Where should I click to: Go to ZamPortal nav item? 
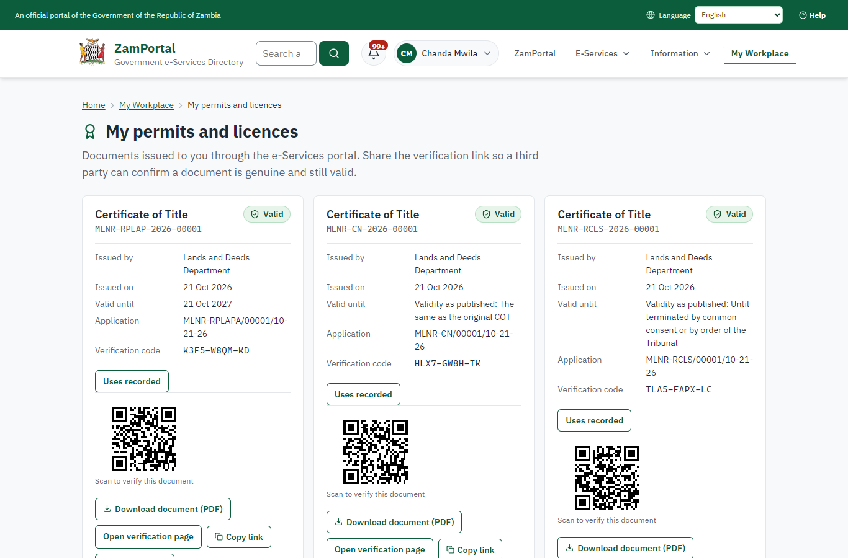click(x=535, y=53)
